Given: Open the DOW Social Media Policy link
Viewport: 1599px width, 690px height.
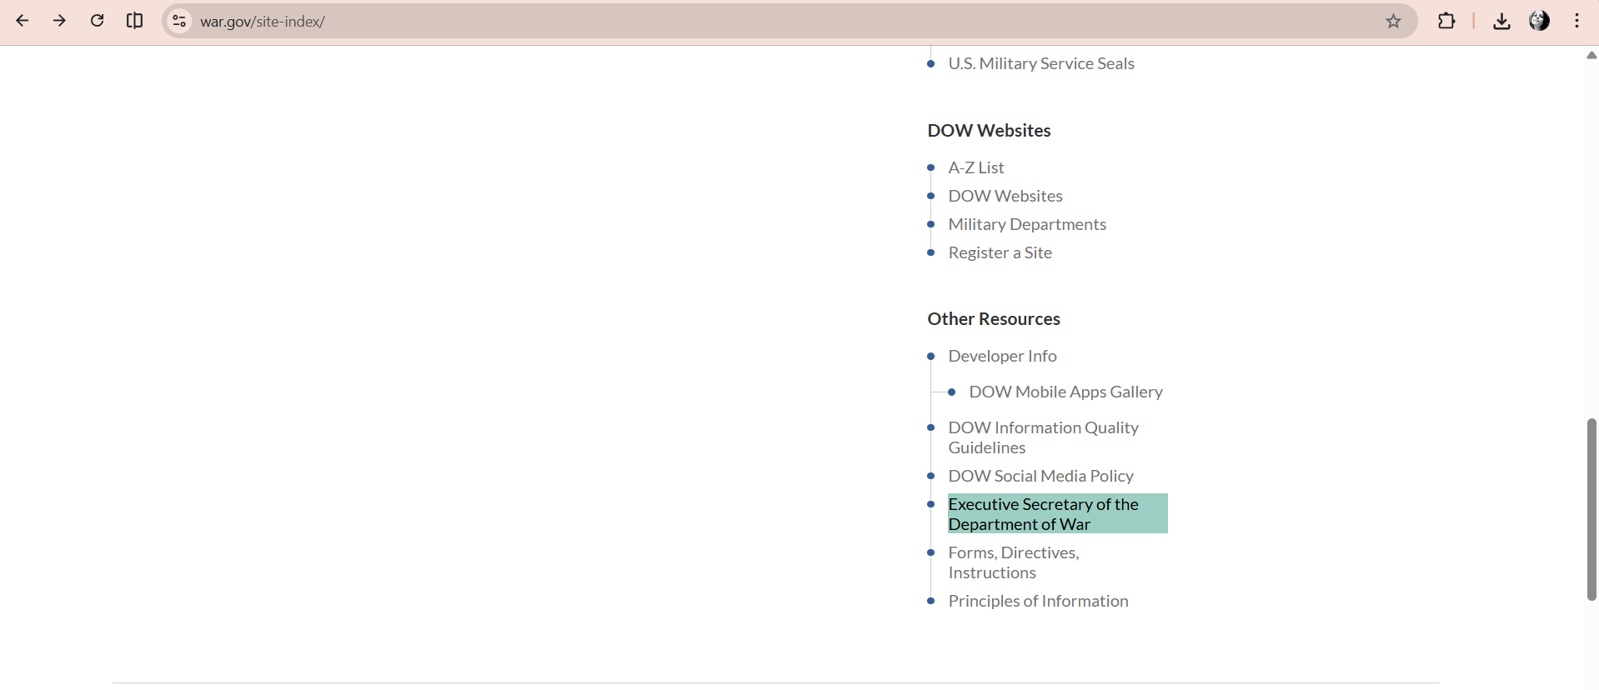Looking at the screenshot, I should point(1040,476).
